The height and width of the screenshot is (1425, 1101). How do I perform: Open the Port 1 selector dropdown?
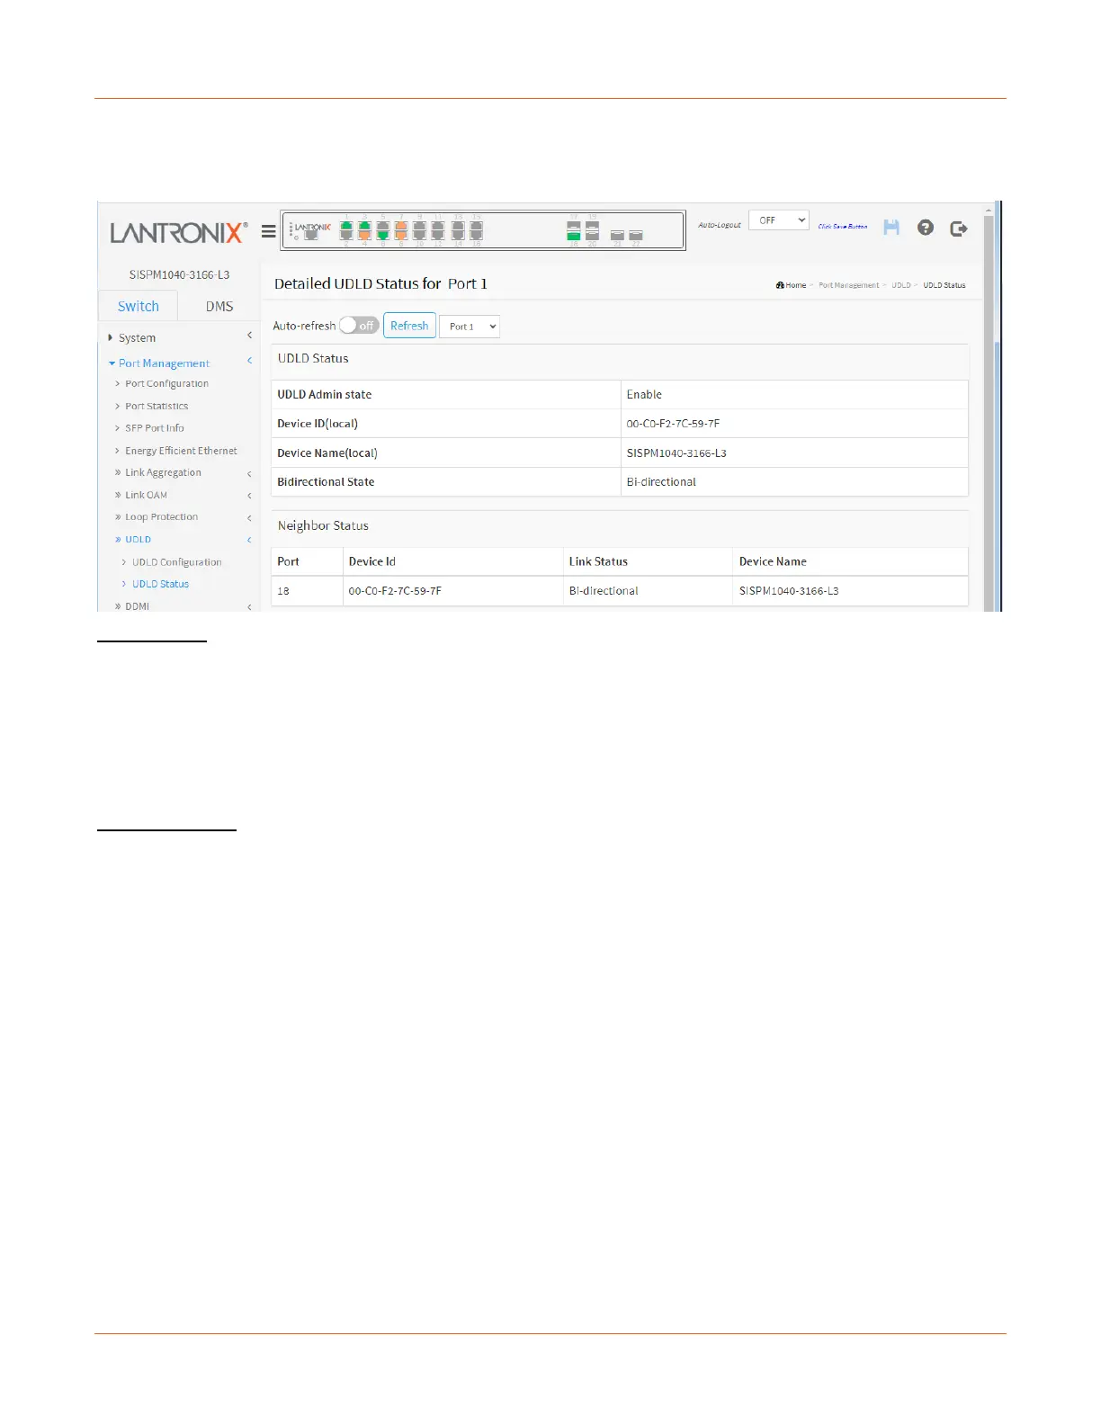coord(470,327)
